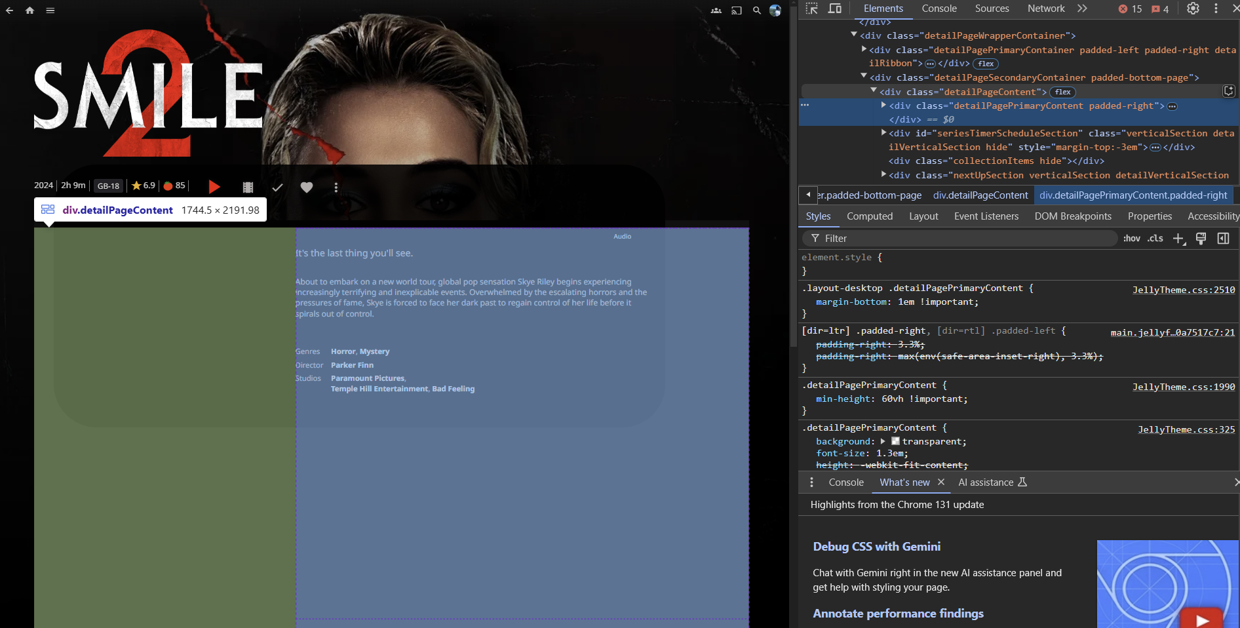Open the Computed styles tab
The height and width of the screenshot is (628, 1240).
[869, 216]
